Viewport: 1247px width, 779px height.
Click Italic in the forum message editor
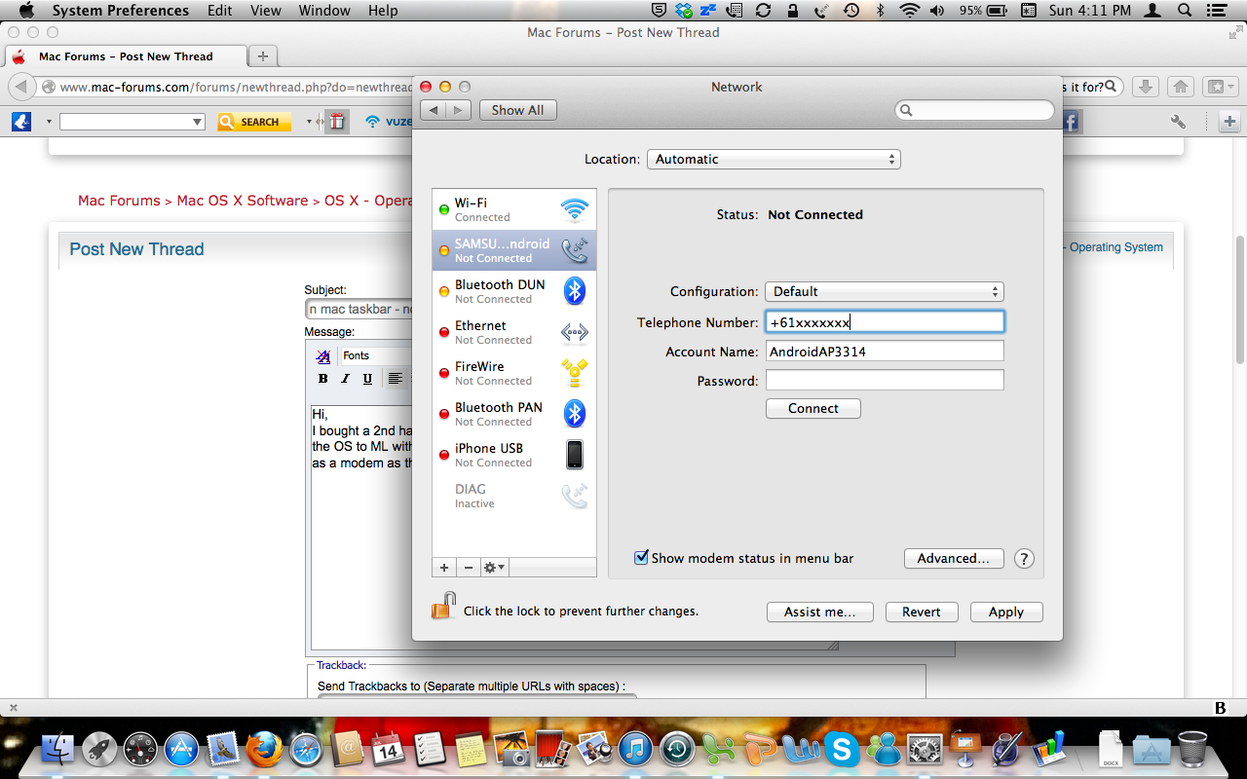click(x=345, y=379)
